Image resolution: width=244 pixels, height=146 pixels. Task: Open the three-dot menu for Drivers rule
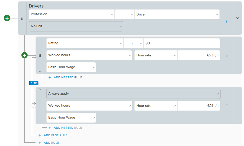click(226, 21)
